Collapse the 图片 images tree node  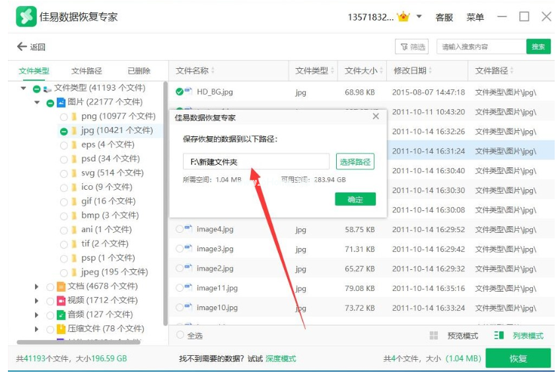[37, 103]
